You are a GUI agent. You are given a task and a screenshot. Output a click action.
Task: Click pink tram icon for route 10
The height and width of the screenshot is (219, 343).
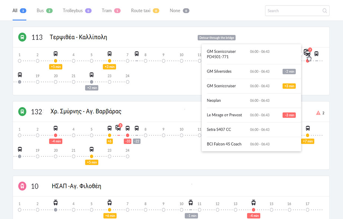click(x=23, y=186)
